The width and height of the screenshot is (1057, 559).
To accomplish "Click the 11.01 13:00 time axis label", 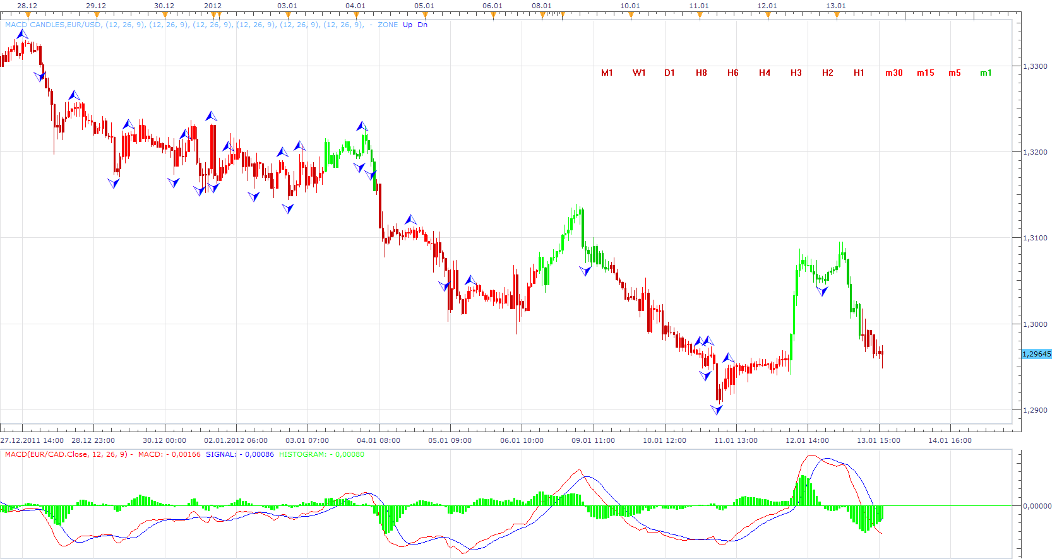I will click(736, 440).
